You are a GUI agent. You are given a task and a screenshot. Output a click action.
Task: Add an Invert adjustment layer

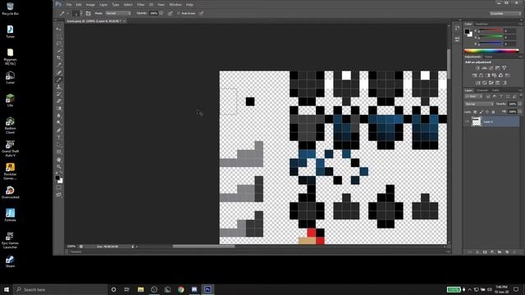tap(477, 83)
